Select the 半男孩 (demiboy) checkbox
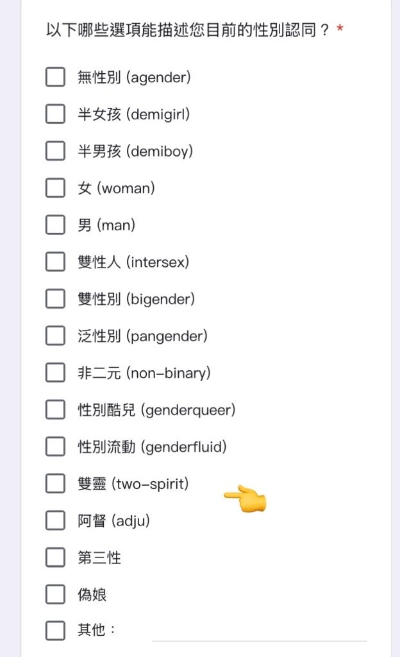The height and width of the screenshot is (657, 400). coord(55,150)
